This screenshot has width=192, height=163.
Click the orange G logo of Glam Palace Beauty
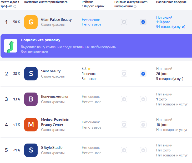click(31, 22)
